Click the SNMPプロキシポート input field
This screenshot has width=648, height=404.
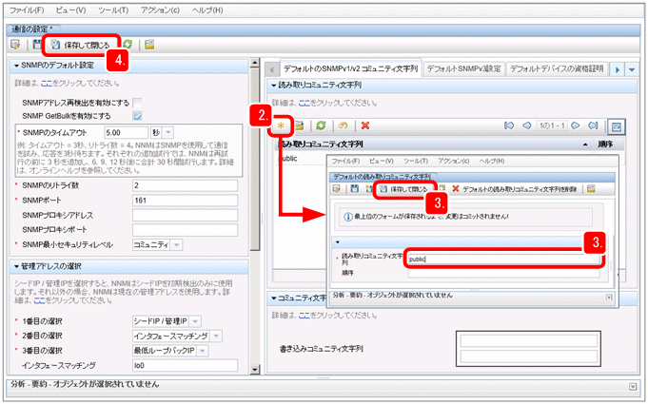186,230
